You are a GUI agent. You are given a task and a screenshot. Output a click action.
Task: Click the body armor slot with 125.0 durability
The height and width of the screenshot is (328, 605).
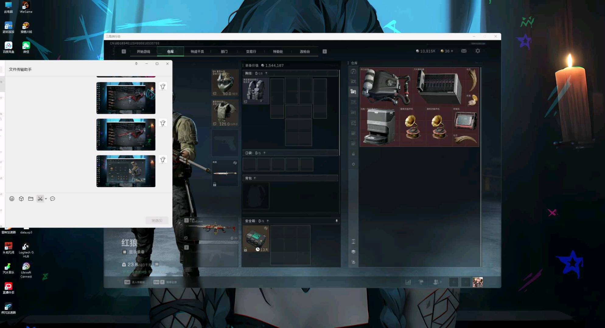pyautogui.click(x=225, y=113)
